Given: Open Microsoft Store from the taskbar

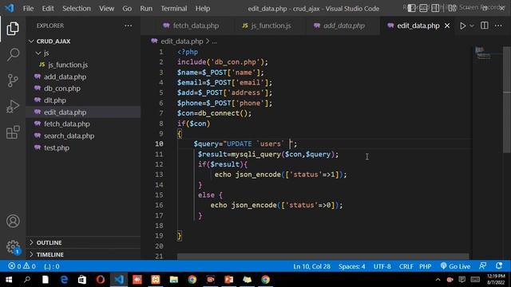Looking at the screenshot, I should [82, 280].
